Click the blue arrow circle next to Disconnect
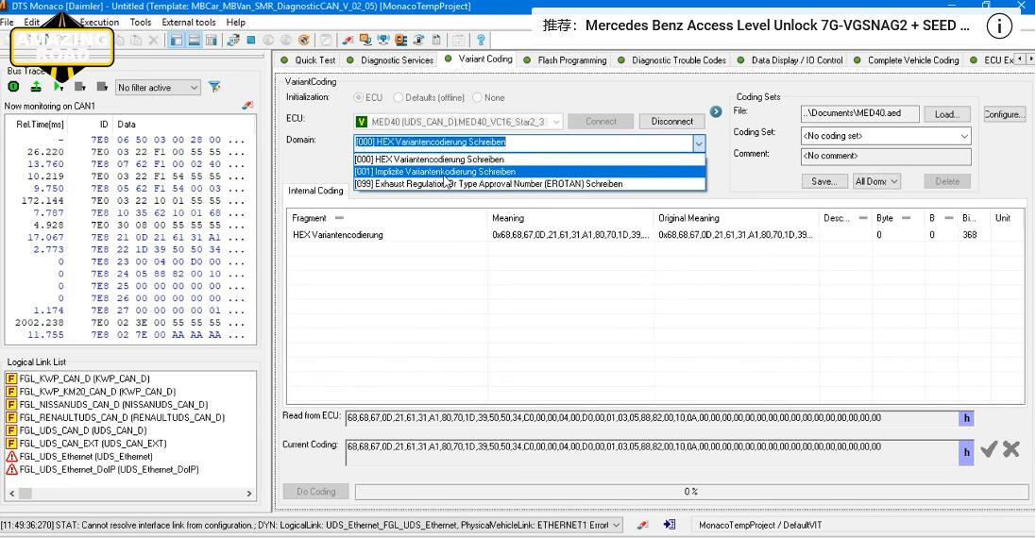 (x=716, y=111)
